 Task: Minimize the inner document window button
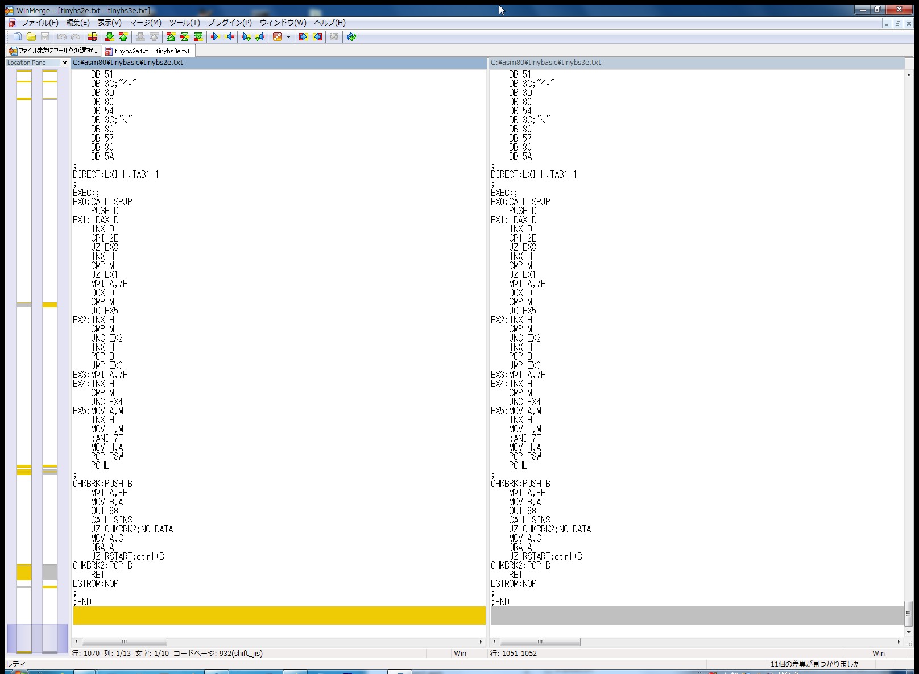coord(887,23)
